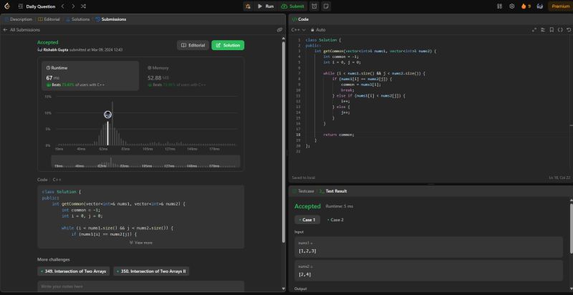Viewport: 573px width, 295px height.
Task: Expand code with View more
Action: click(140, 243)
